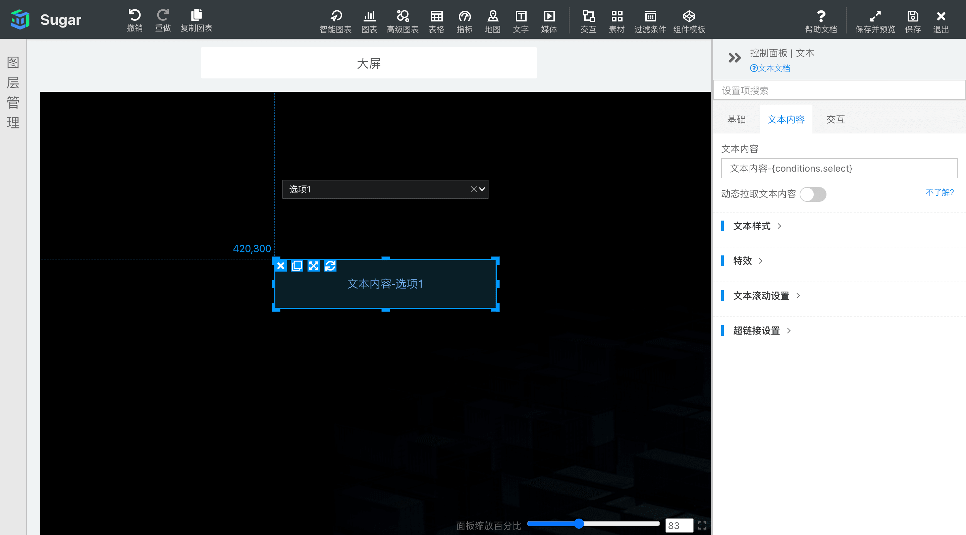
Task: Open the 图表 chart menu
Action: click(x=369, y=21)
